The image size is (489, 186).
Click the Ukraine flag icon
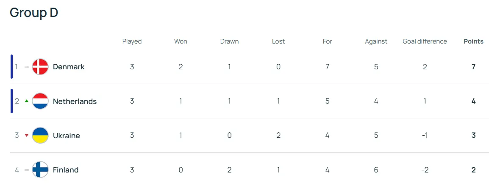(x=40, y=135)
